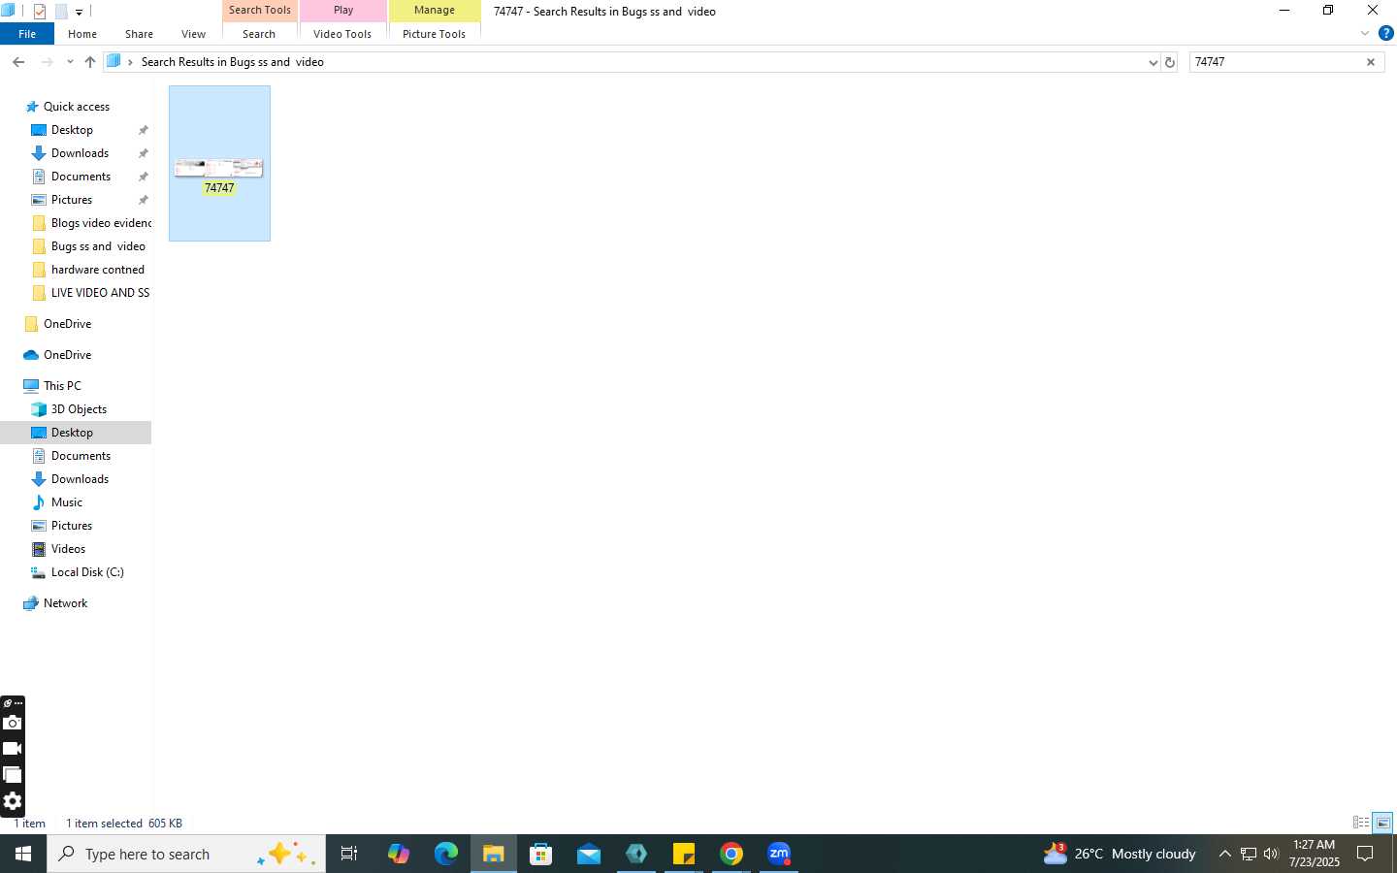Image resolution: width=1397 pixels, height=873 pixels.
Task: Open the volume speaker icon
Action: tap(1271, 854)
